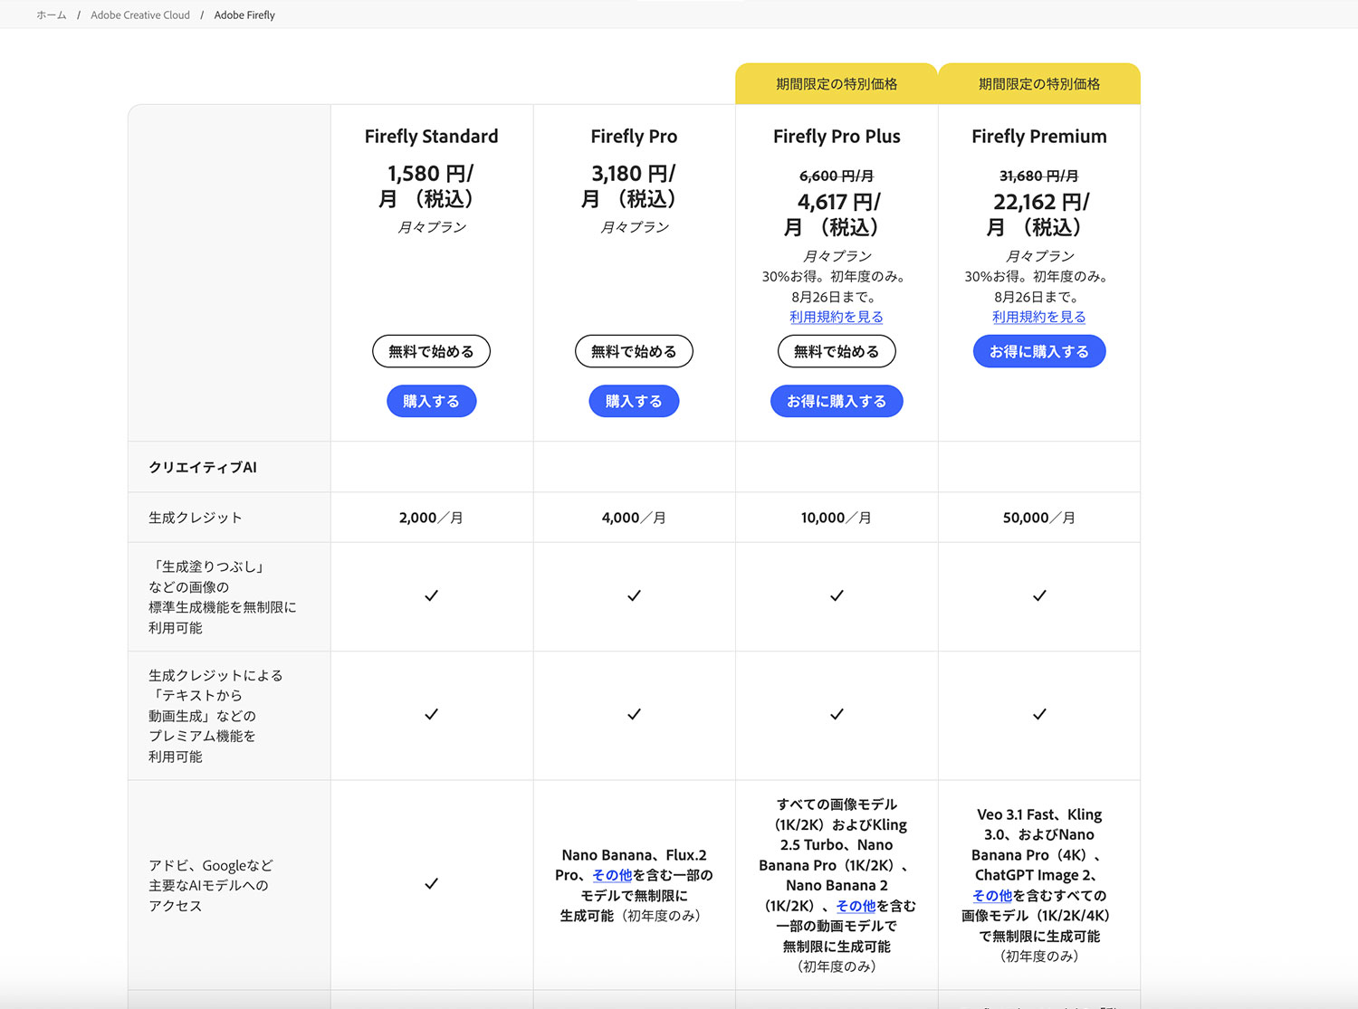Click Premium checkmark in 生成塗りつぶし row
This screenshot has height=1009, width=1358.
[1039, 595]
